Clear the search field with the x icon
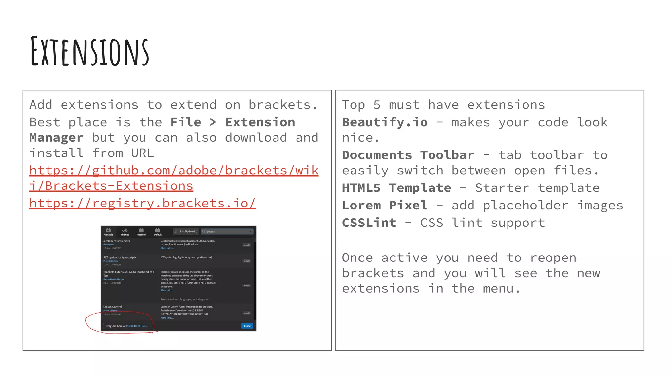This screenshot has width=671, height=377. click(x=251, y=231)
